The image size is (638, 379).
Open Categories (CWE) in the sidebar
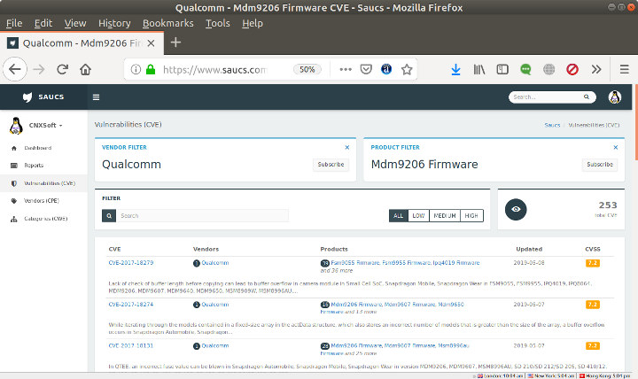pyautogui.click(x=46, y=219)
